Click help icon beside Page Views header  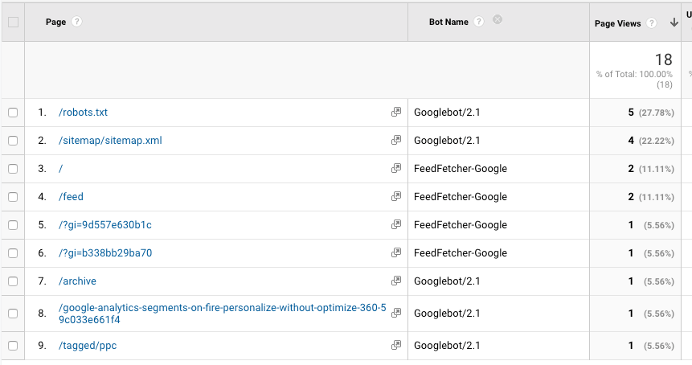[x=652, y=23]
